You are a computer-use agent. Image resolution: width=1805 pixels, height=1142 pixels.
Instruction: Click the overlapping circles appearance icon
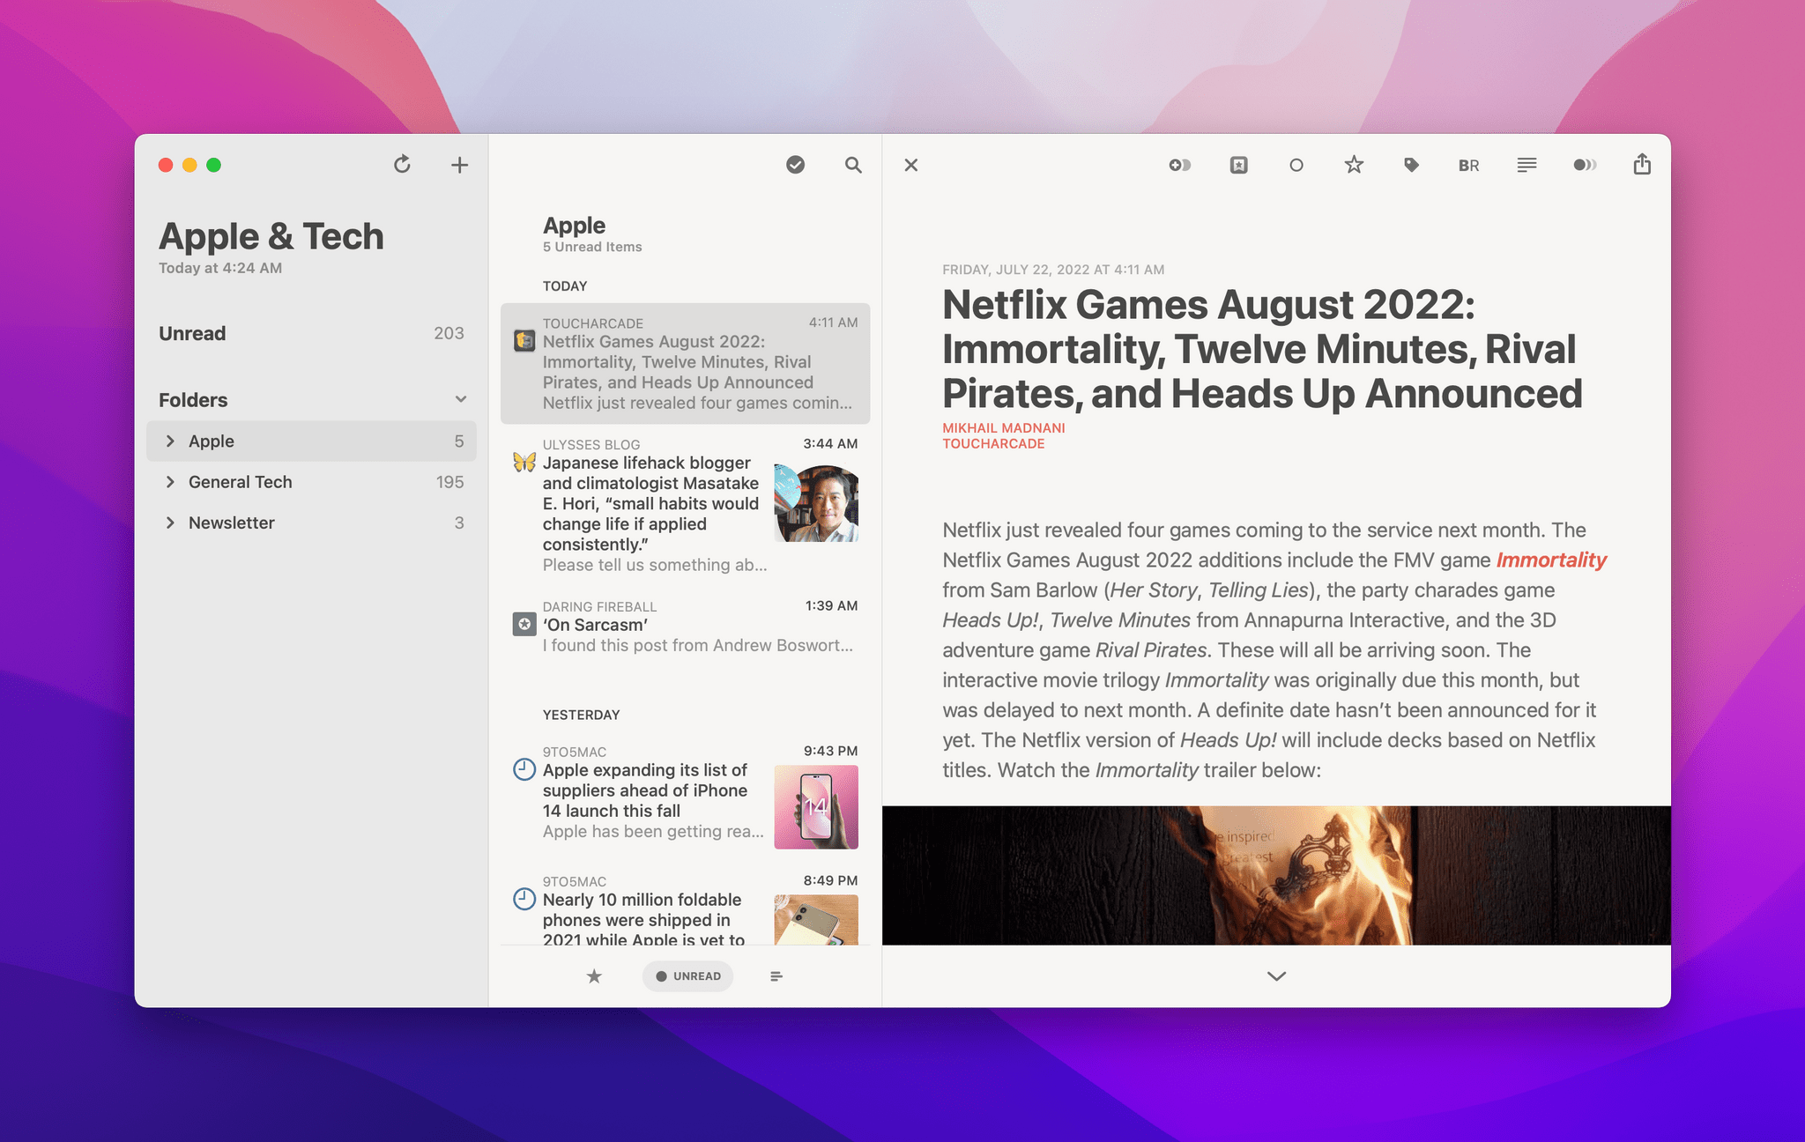point(1585,165)
